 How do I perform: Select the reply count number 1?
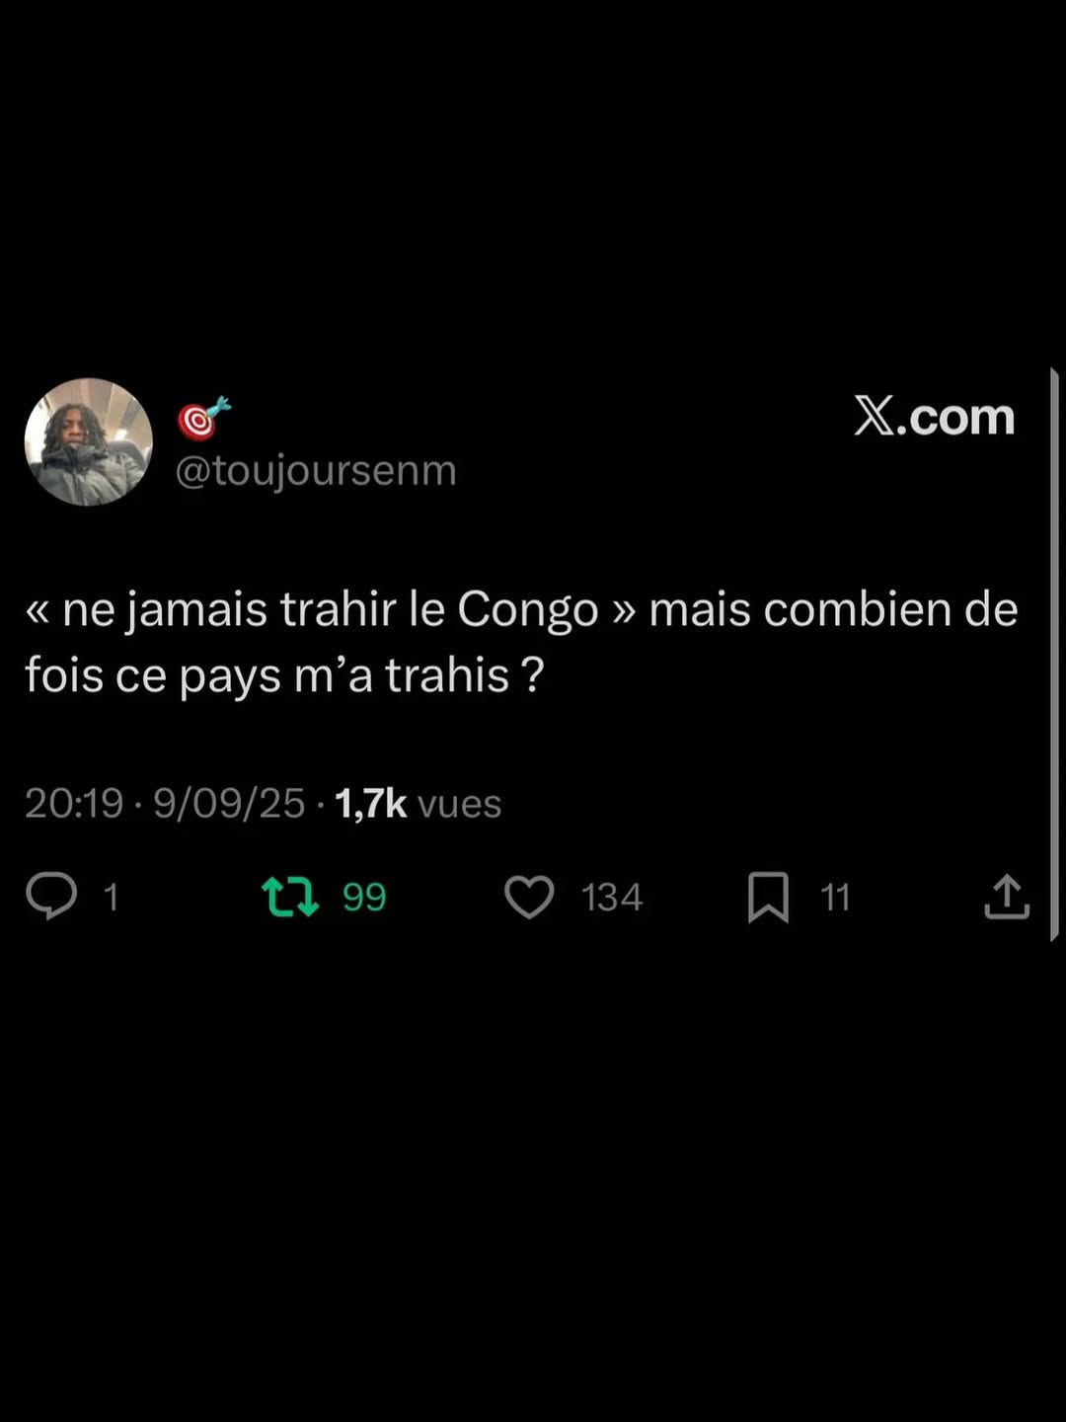click(111, 898)
